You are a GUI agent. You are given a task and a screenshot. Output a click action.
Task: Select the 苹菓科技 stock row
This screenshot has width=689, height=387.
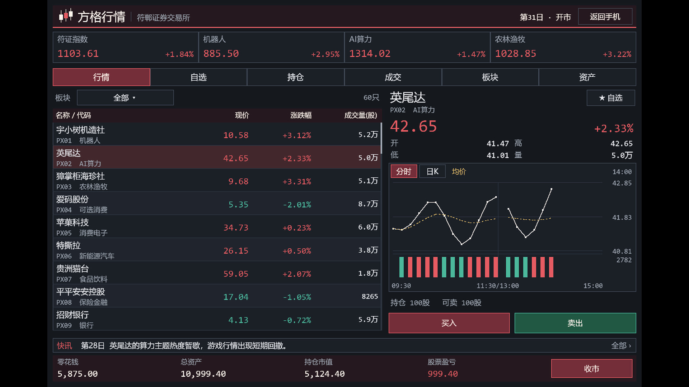tap(217, 227)
